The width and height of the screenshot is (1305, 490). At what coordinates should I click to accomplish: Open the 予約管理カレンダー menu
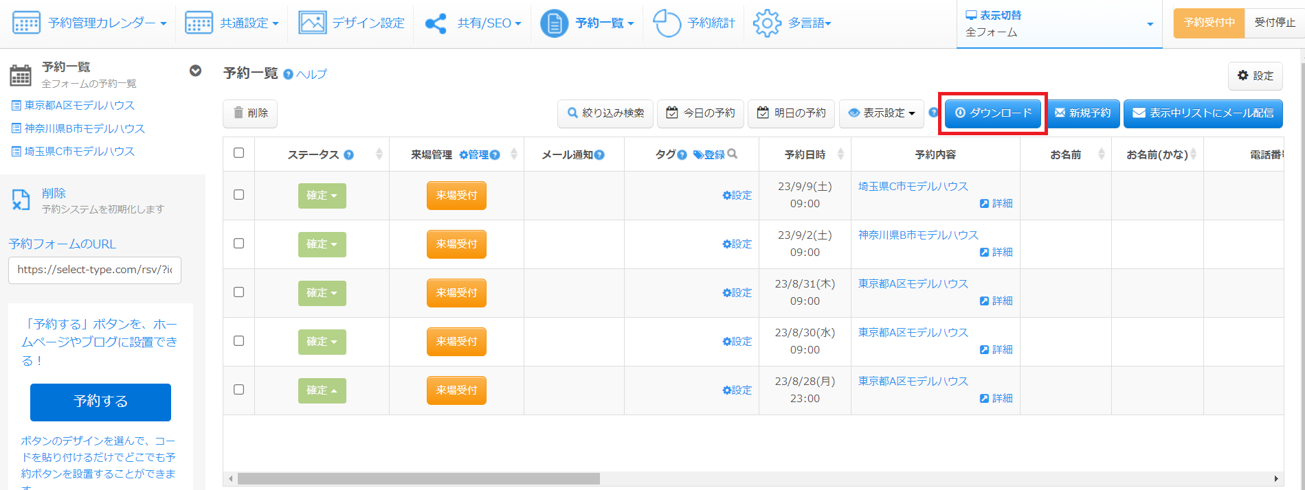tap(89, 23)
